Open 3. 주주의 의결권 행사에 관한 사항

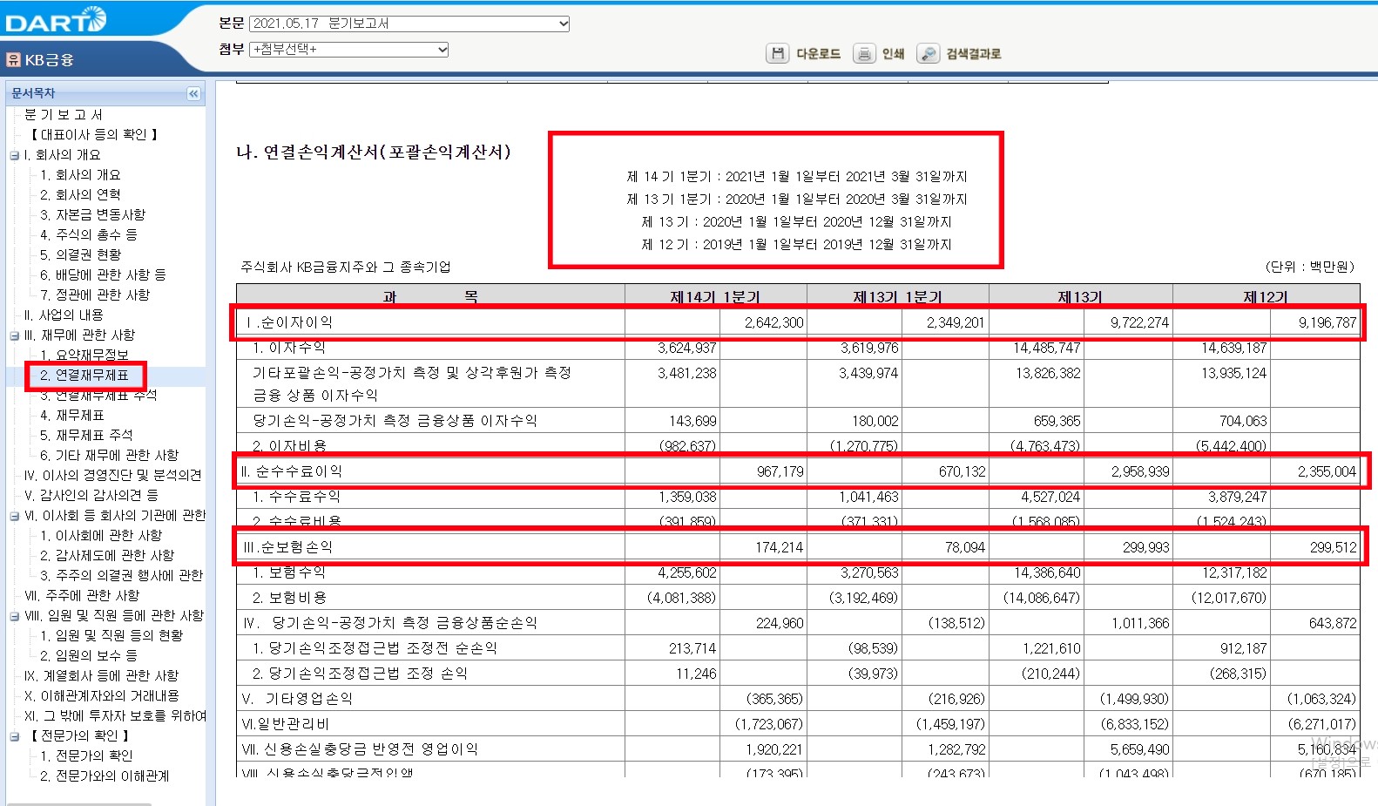coord(121,575)
